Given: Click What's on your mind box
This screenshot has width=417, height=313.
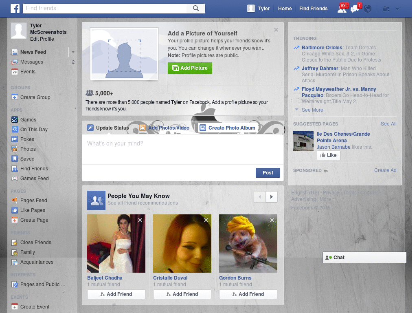Looking at the screenshot, I should pos(183,149).
